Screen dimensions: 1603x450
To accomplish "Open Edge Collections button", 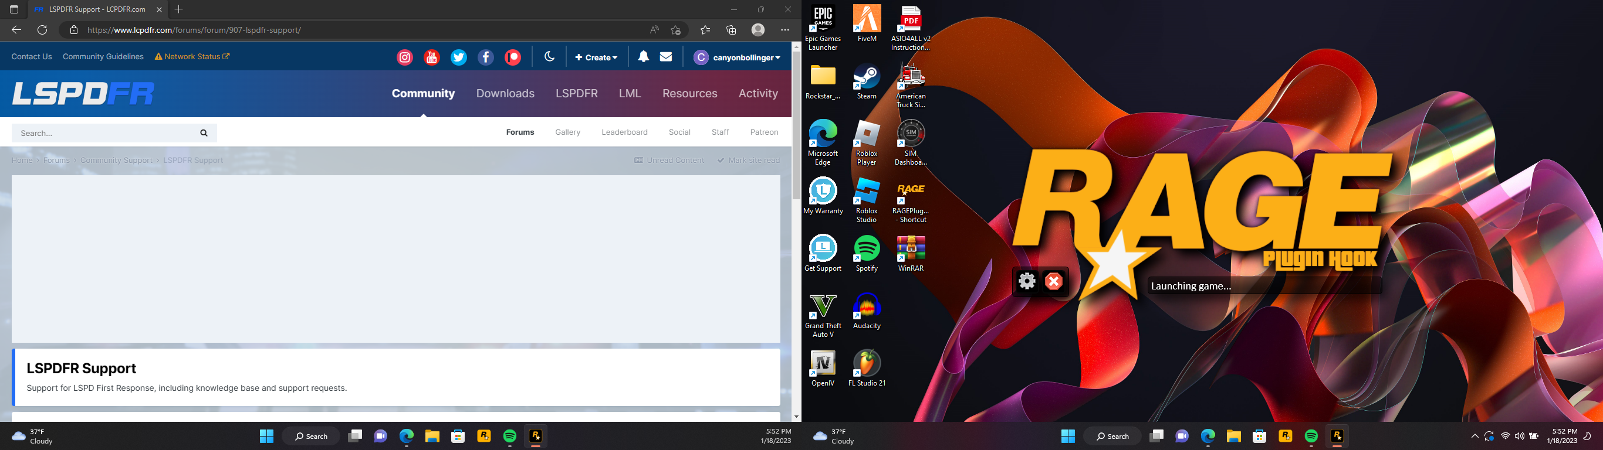I will pos(731,30).
